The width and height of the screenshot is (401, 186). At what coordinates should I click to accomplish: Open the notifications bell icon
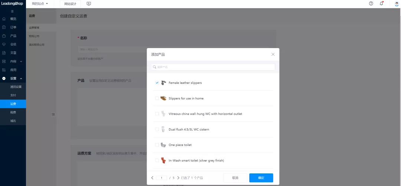[381, 4]
